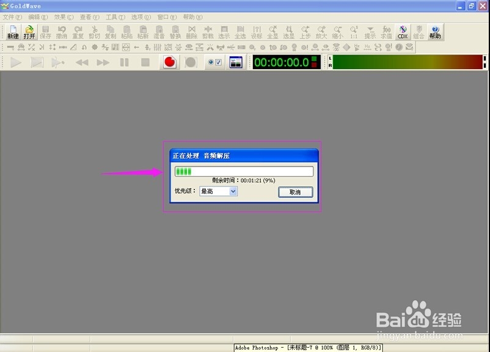Click the control window display icon

[x=236, y=62]
